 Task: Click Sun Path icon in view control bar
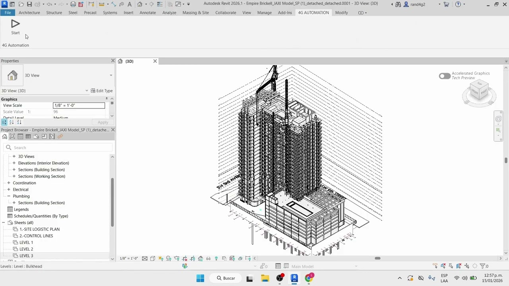point(161,259)
